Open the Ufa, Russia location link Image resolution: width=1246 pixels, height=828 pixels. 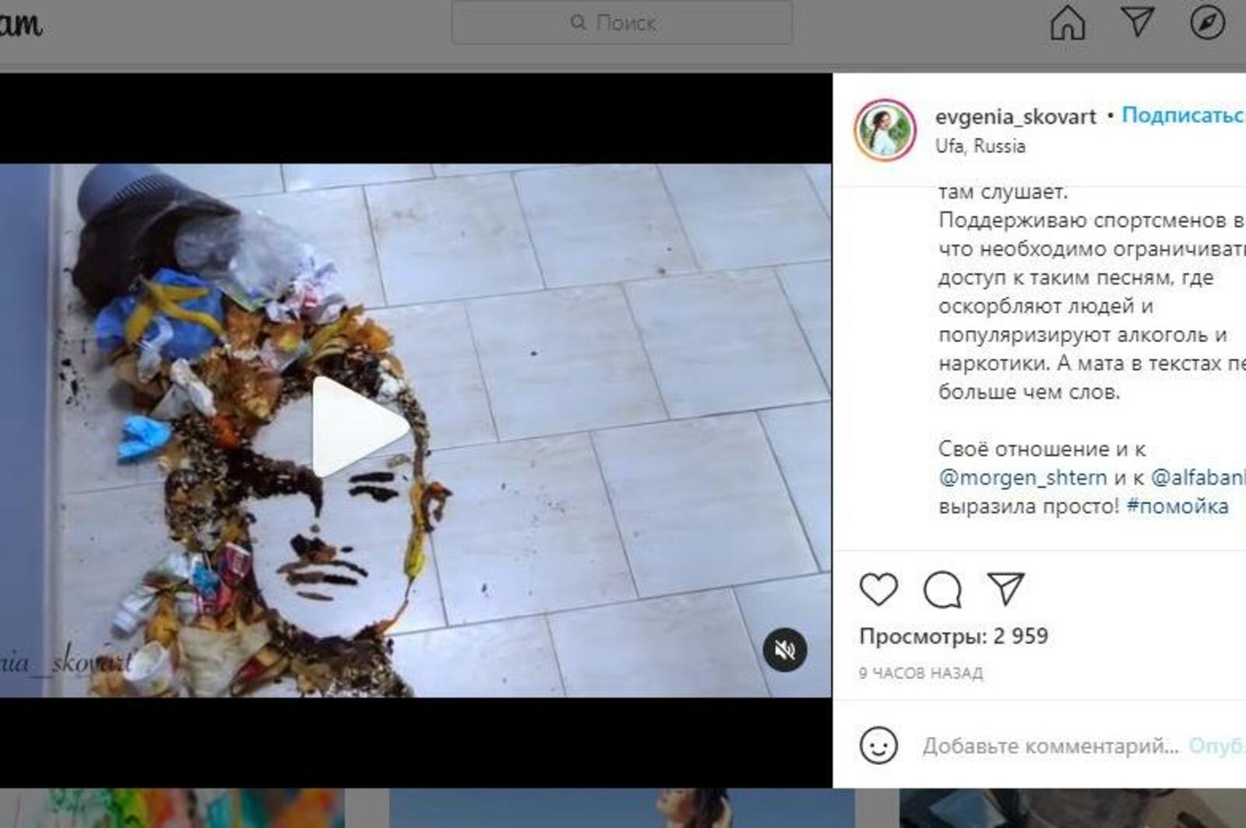pos(980,146)
